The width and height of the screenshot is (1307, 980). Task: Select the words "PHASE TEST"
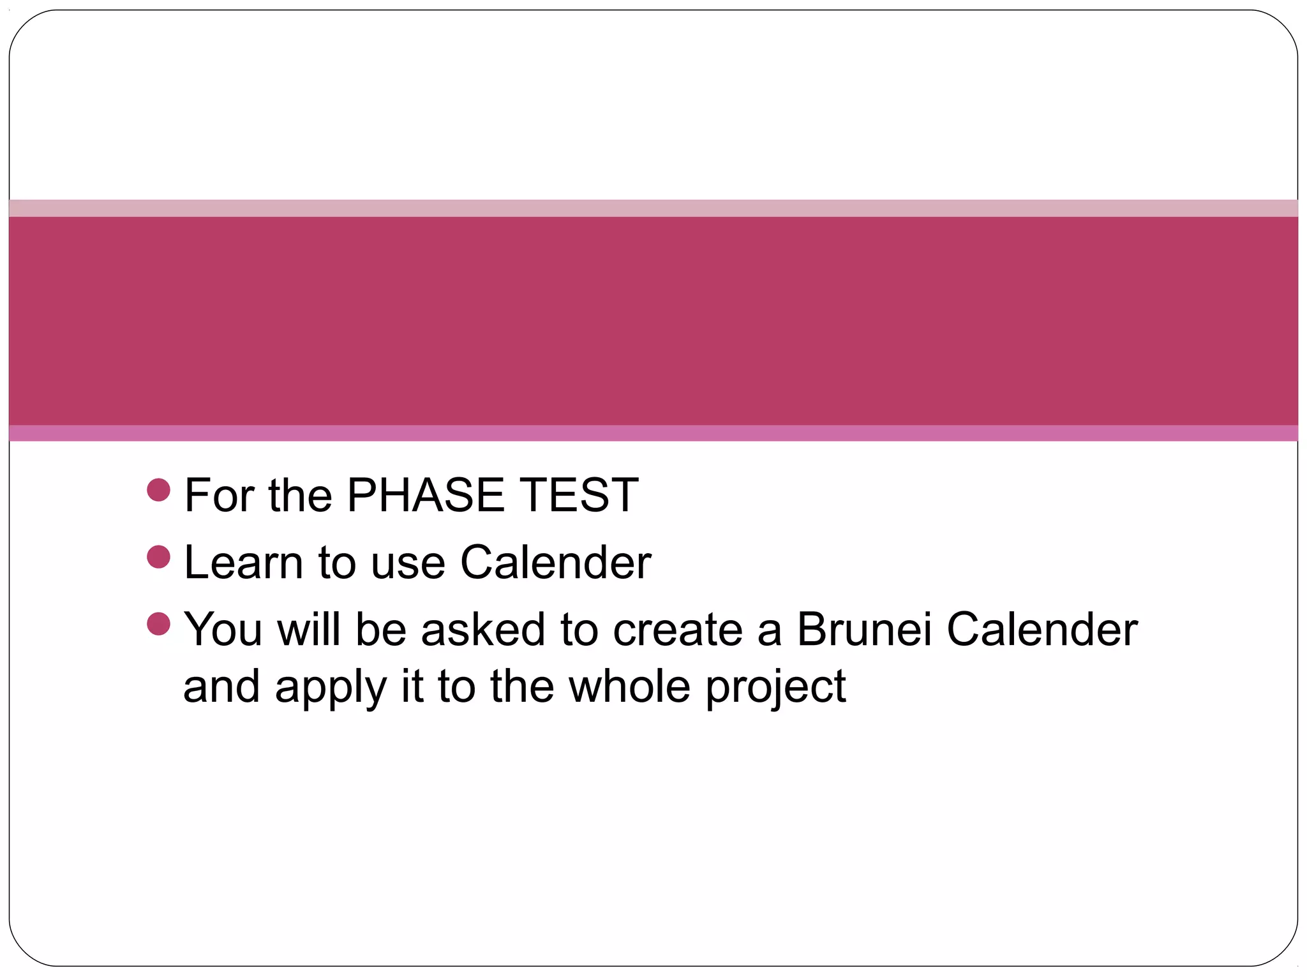click(492, 495)
